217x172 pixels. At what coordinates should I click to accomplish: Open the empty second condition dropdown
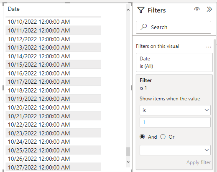tap(175, 150)
